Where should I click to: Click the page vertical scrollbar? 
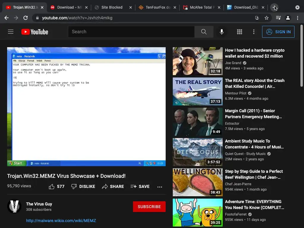click(x=302, y=56)
